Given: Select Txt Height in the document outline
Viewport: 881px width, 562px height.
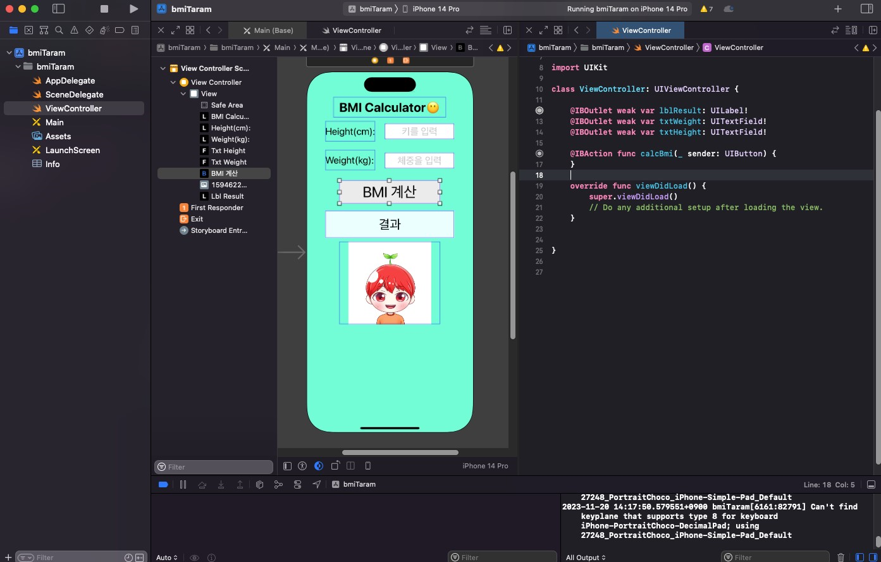Looking at the screenshot, I should [x=228, y=151].
